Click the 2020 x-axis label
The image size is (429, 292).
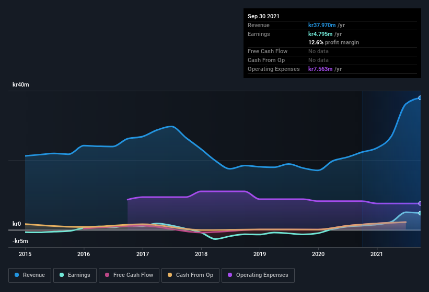coord(318,254)
